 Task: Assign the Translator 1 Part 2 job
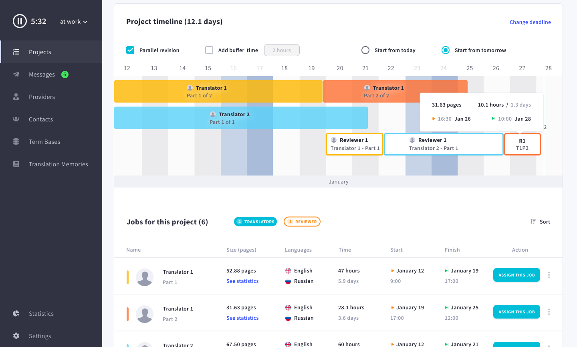point(516,312)
